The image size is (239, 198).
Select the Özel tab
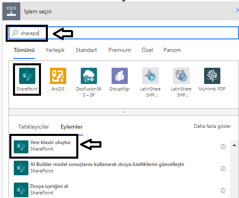tap(147, 50)
